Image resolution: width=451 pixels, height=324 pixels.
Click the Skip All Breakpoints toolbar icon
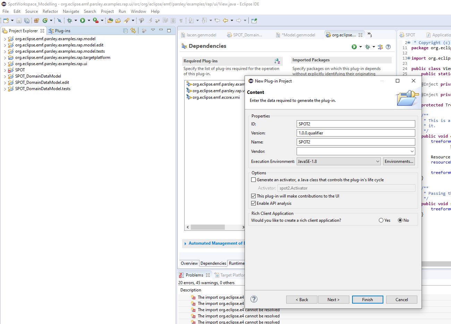(59, 20)
